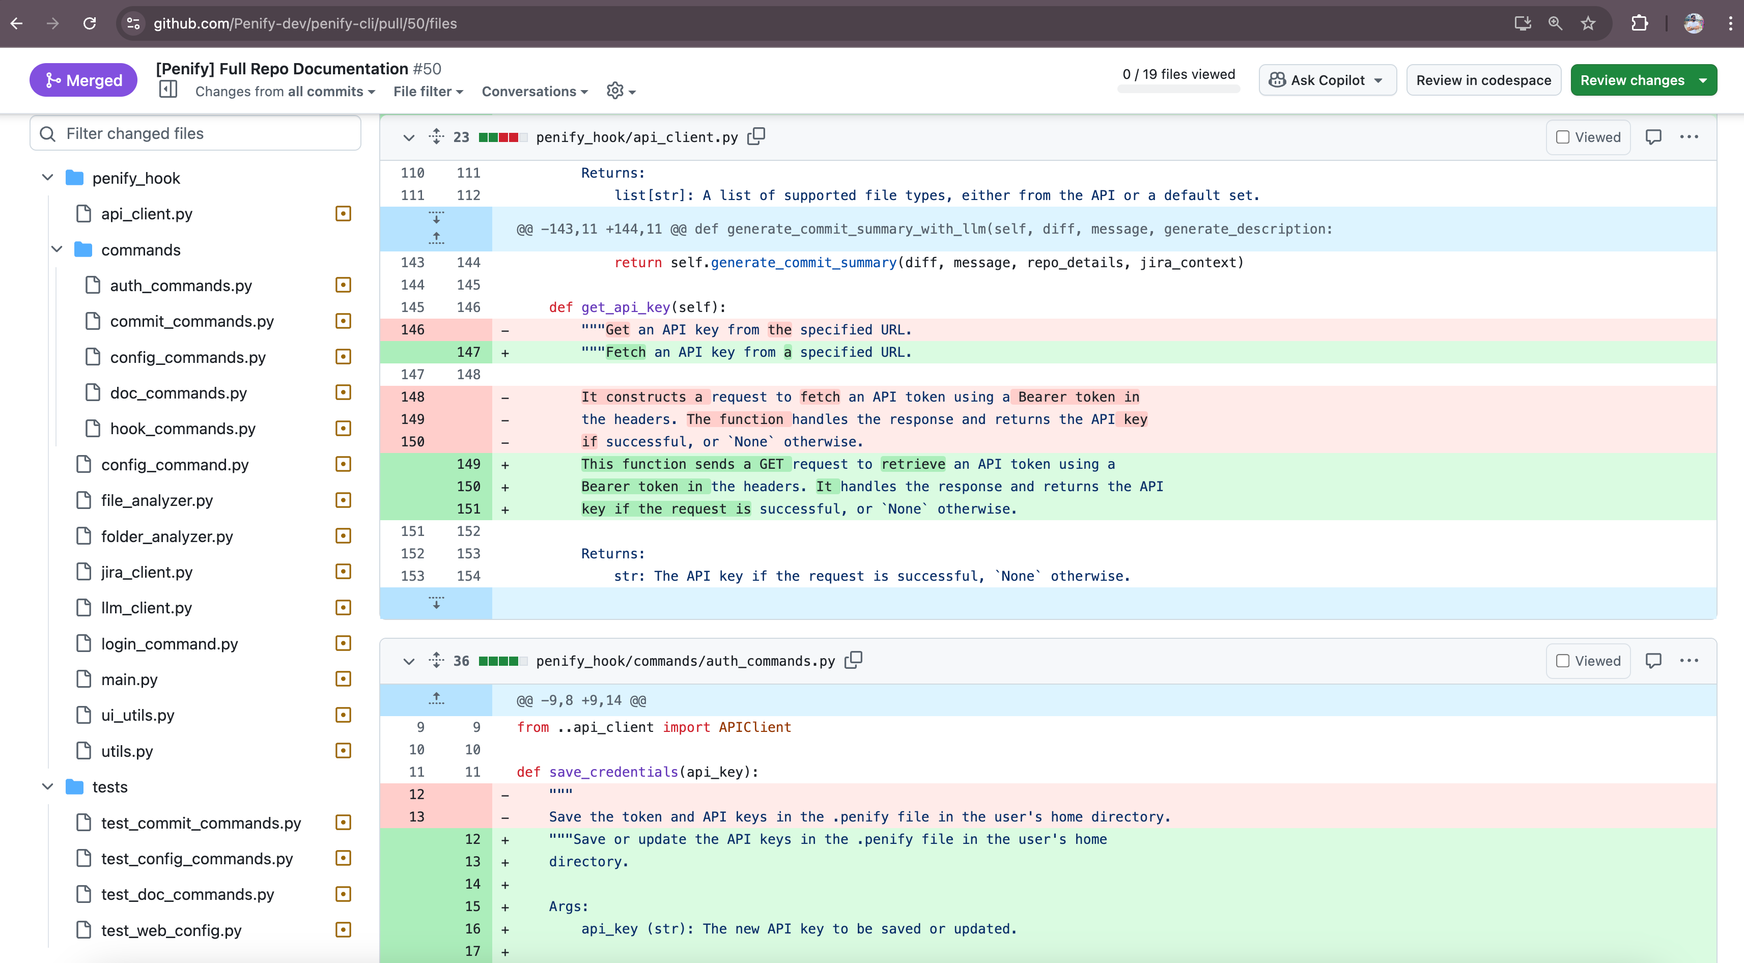The image size is (1744, 963).
Task: Open Review in codespace
Action: (x=1483, y=79)
